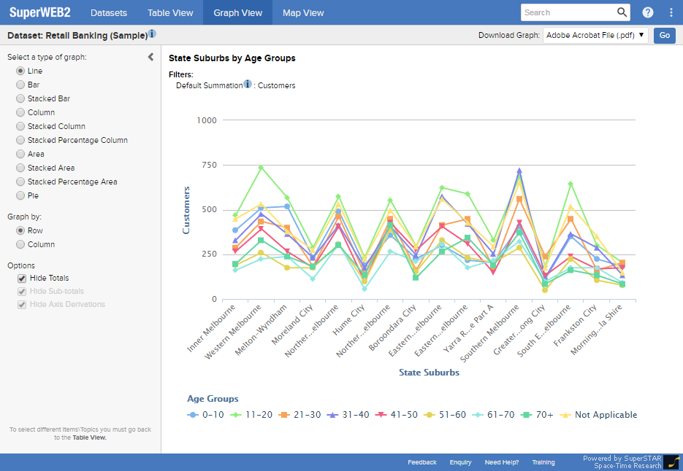Open the Map View tab
683x471 pixels.
(303, 12)
